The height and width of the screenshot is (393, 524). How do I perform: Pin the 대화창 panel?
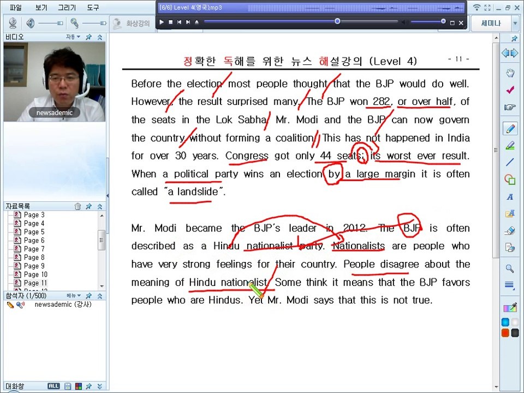(88, 386)
